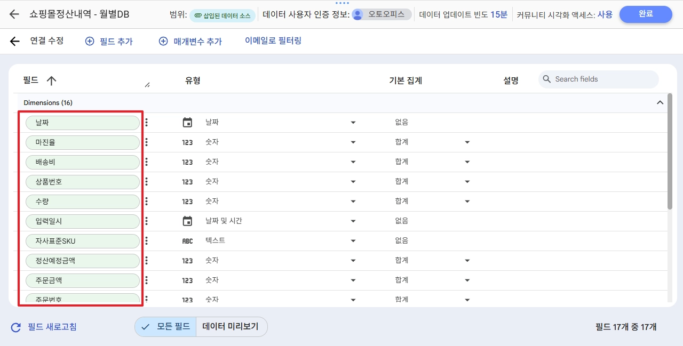Click the 설명 column header
This screenshot has width=683, height=346.
(x=511, y=81)
